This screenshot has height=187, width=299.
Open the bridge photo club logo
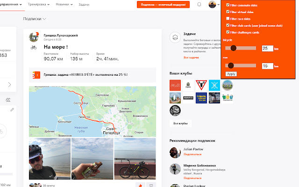214,98
